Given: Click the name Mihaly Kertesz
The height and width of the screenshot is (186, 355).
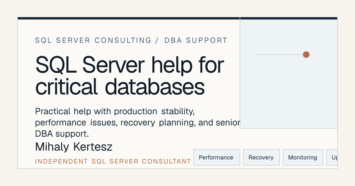Looking at the screenshot, I should [74, 147].
